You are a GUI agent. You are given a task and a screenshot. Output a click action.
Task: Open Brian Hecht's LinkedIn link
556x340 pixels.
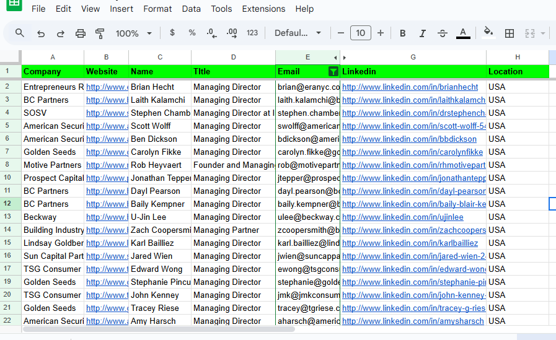point(410,87)
